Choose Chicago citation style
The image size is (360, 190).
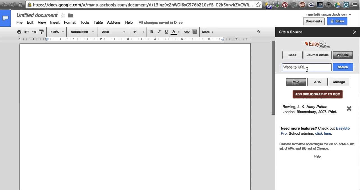coord(339,82)
